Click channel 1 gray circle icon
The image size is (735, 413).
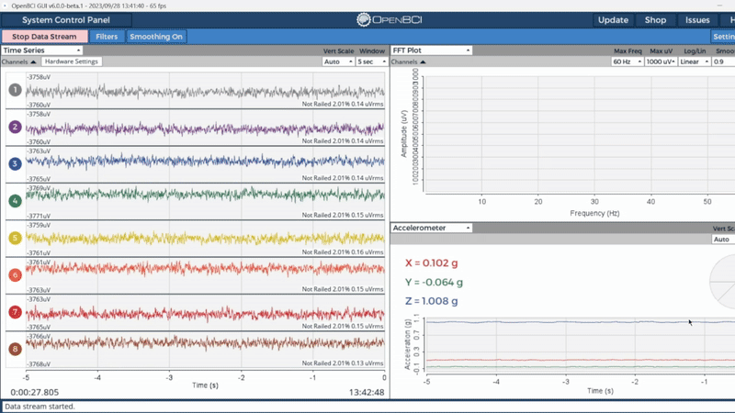tap(15, 90)
